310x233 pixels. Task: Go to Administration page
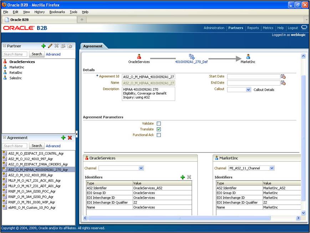(214, 28)
